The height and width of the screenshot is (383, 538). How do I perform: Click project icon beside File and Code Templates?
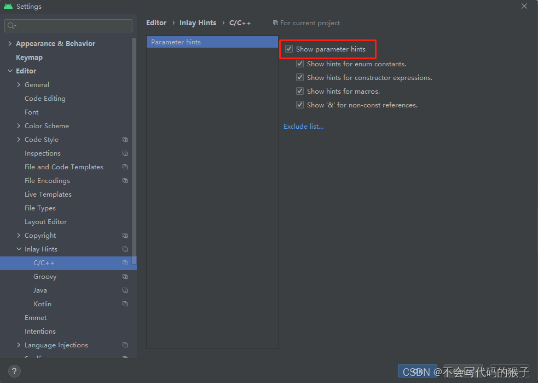pyautogui.click(x=125, y=167)
